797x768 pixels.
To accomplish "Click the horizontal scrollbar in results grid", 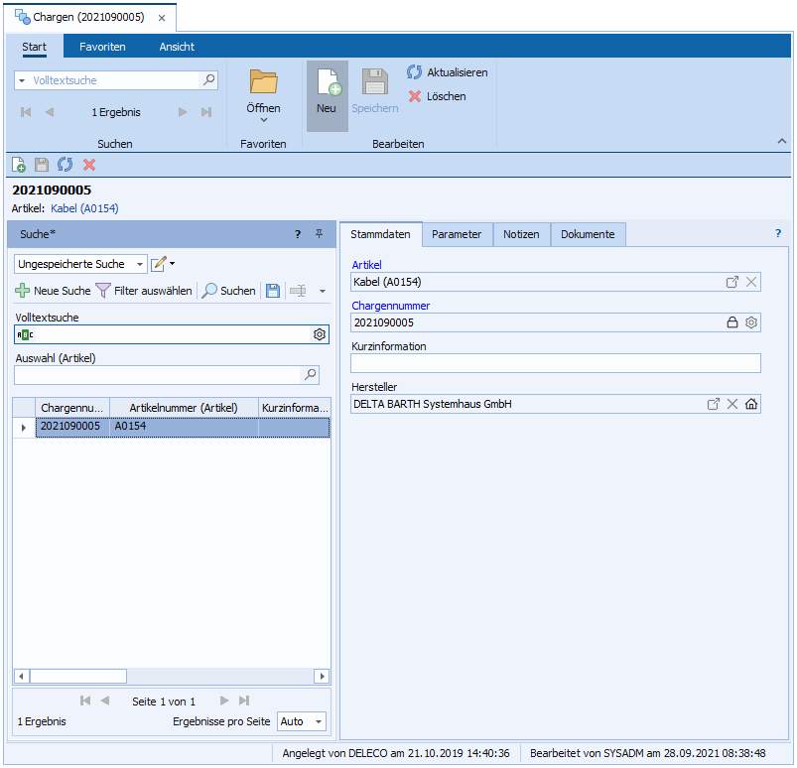I will tap(77, 676).
